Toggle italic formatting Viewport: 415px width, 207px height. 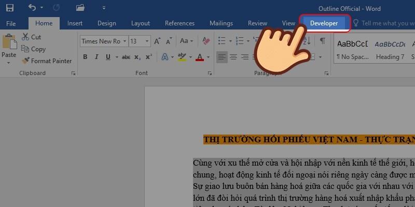96,57
